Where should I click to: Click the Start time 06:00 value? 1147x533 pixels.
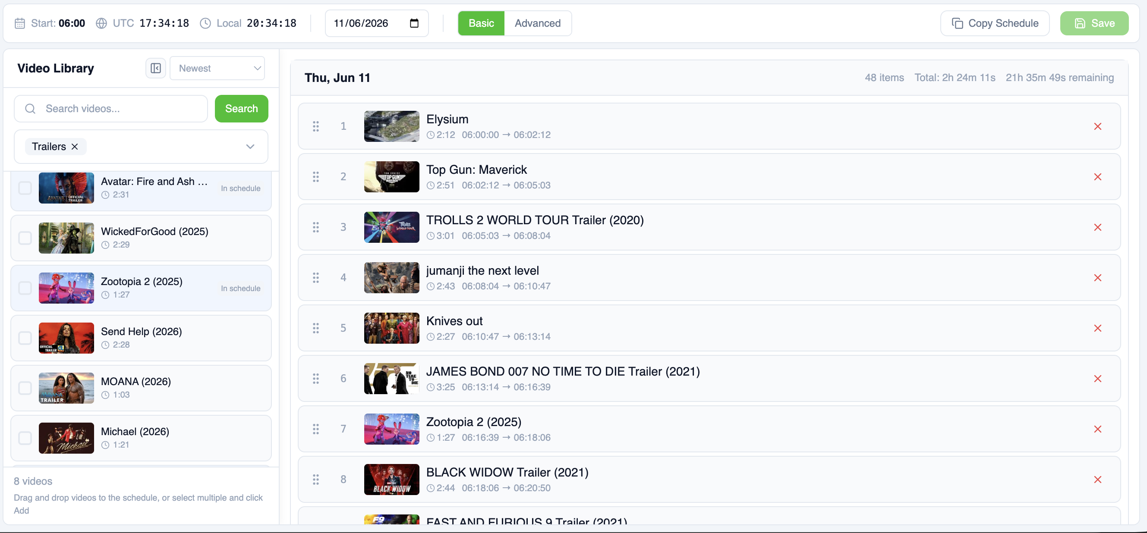pyautogui.click(x=72, y=23)
